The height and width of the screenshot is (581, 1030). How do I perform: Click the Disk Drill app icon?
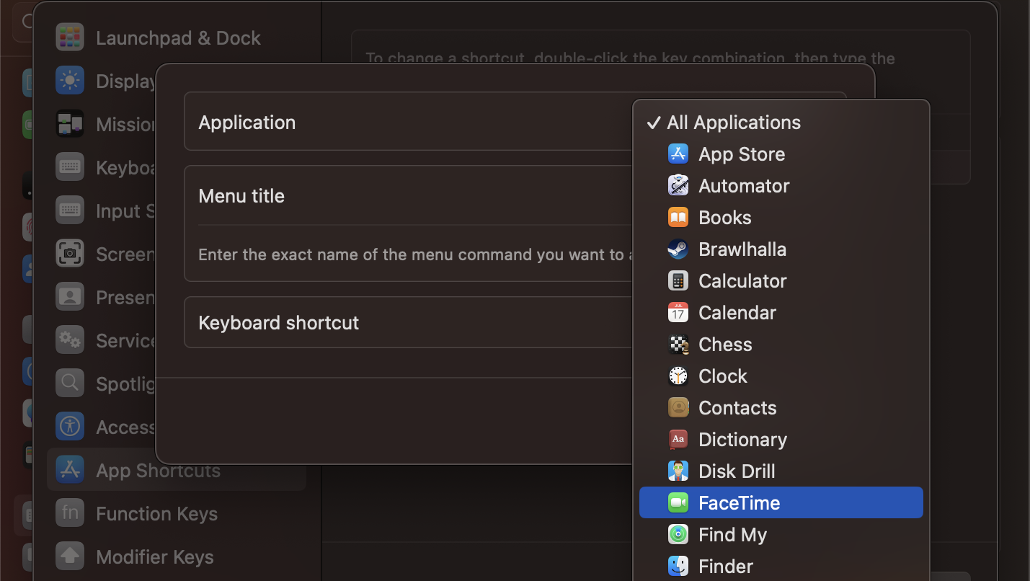(x=678, y=471)
